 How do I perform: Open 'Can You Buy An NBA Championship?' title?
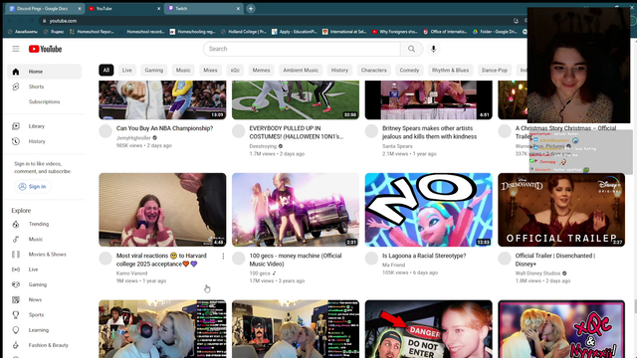[x=164, y=128]
